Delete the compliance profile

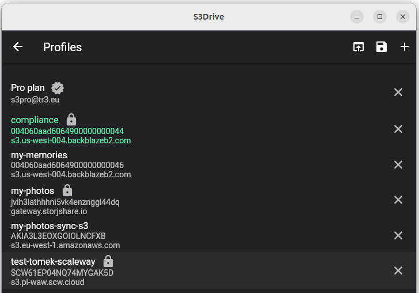click(x=398, y=129)
